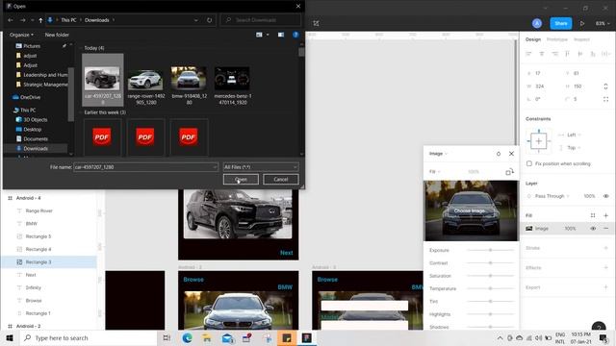Viewport: 616px width, 346px height.
Task: Remove the Image fill
Action: (605, 229)
